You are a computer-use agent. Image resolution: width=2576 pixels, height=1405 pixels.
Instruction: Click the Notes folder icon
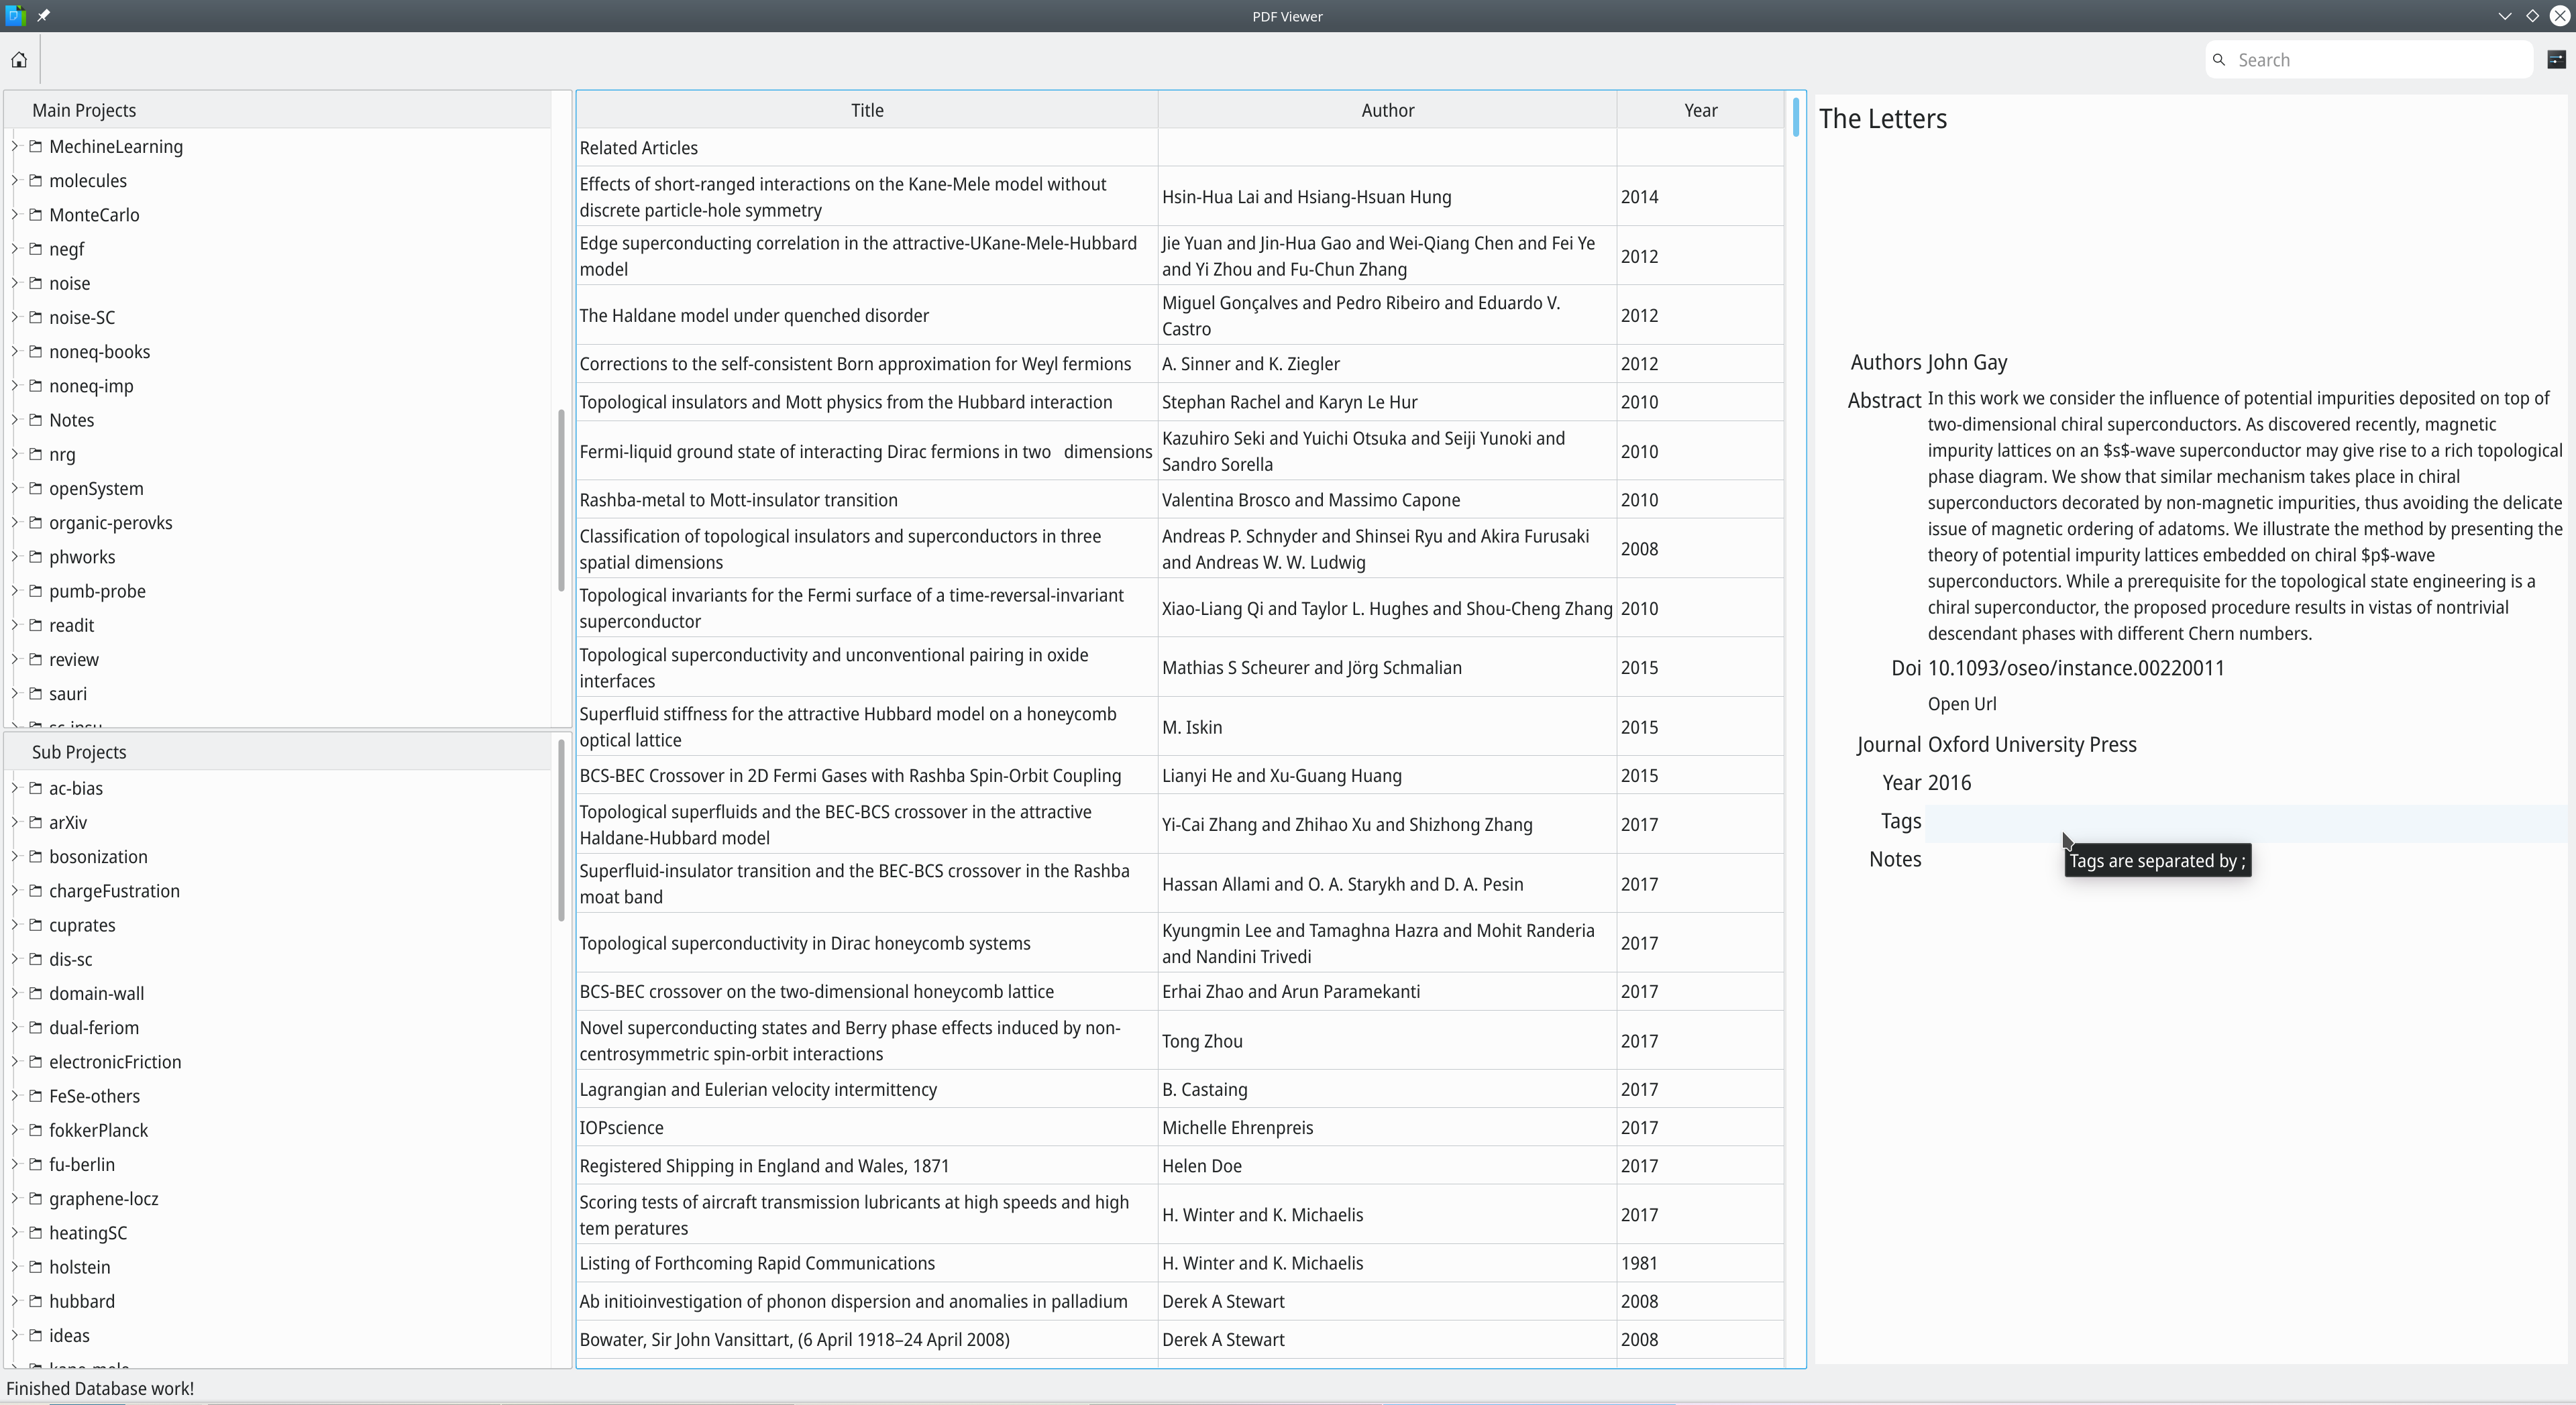pyautogui.click(x=36, y=419)
